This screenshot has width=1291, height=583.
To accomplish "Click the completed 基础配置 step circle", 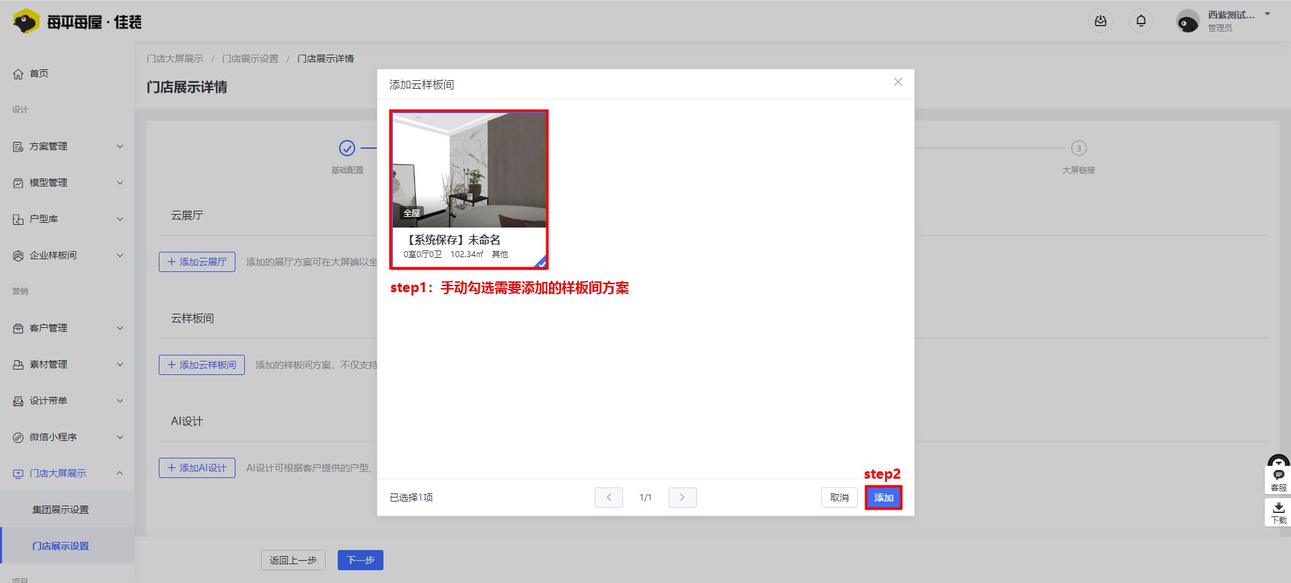I will (x=347, y=148).
